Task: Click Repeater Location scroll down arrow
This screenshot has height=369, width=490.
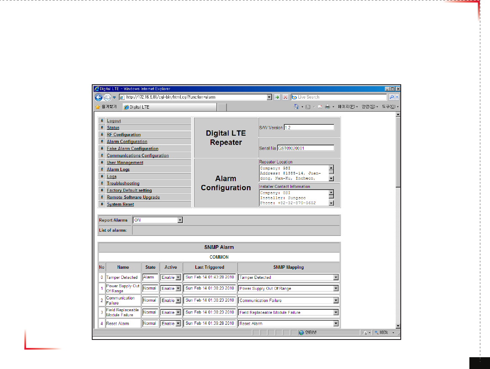Action: (x=331, y=179)
